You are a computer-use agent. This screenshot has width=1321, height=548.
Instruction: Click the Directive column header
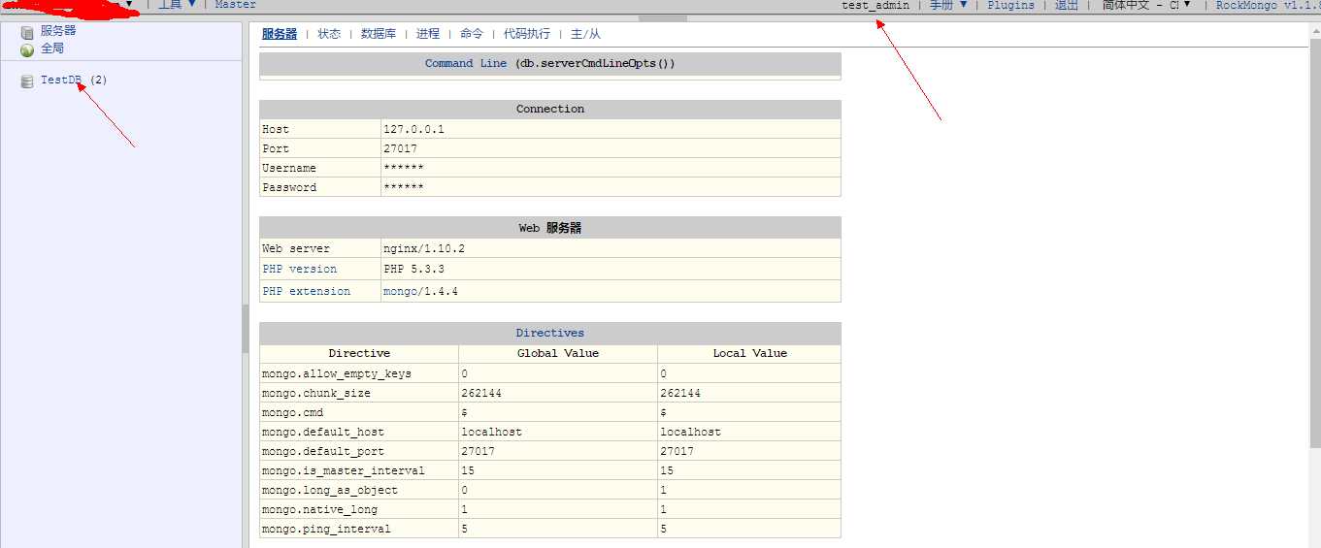(x=359, y=354)
